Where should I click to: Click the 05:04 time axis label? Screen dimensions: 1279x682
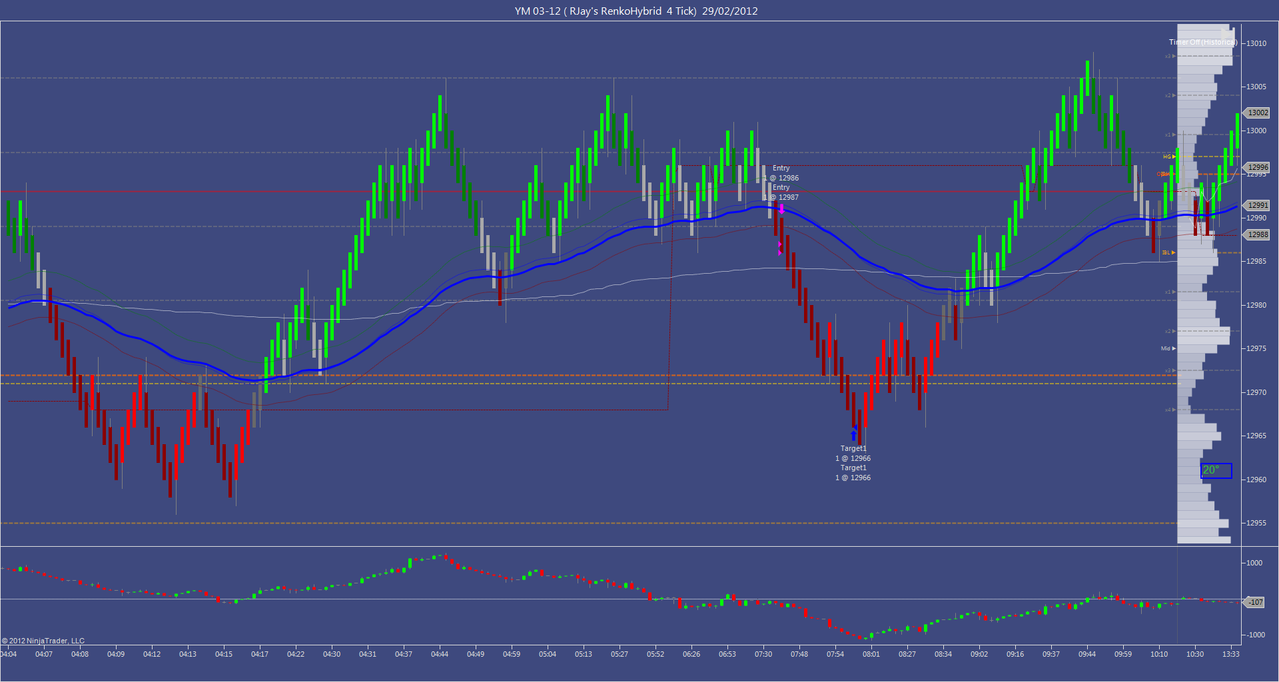548,654
